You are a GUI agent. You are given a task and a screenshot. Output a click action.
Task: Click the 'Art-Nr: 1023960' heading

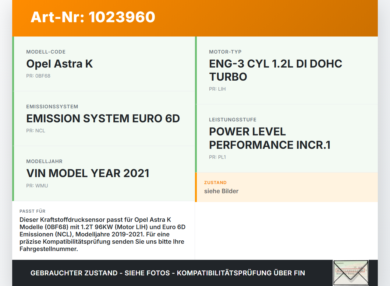pyautogui.click(x=93, y=17)
